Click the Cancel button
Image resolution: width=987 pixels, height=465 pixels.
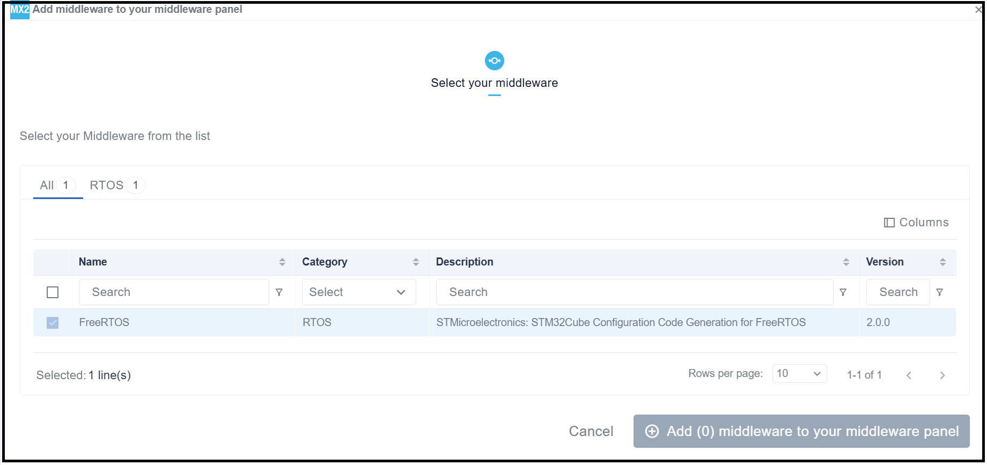pyautogui.click(x=591, y=431)
